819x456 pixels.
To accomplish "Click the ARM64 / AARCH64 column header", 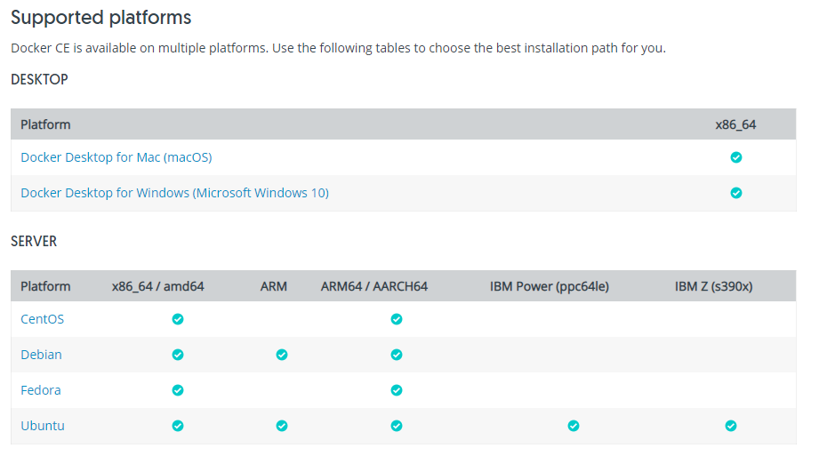I will pyautogui.click(x=374, y=286).
